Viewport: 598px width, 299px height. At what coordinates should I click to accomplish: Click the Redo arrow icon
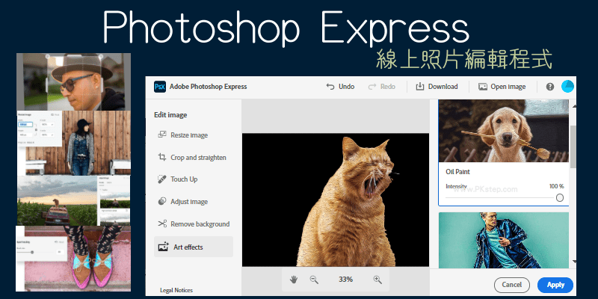point(372,87)
